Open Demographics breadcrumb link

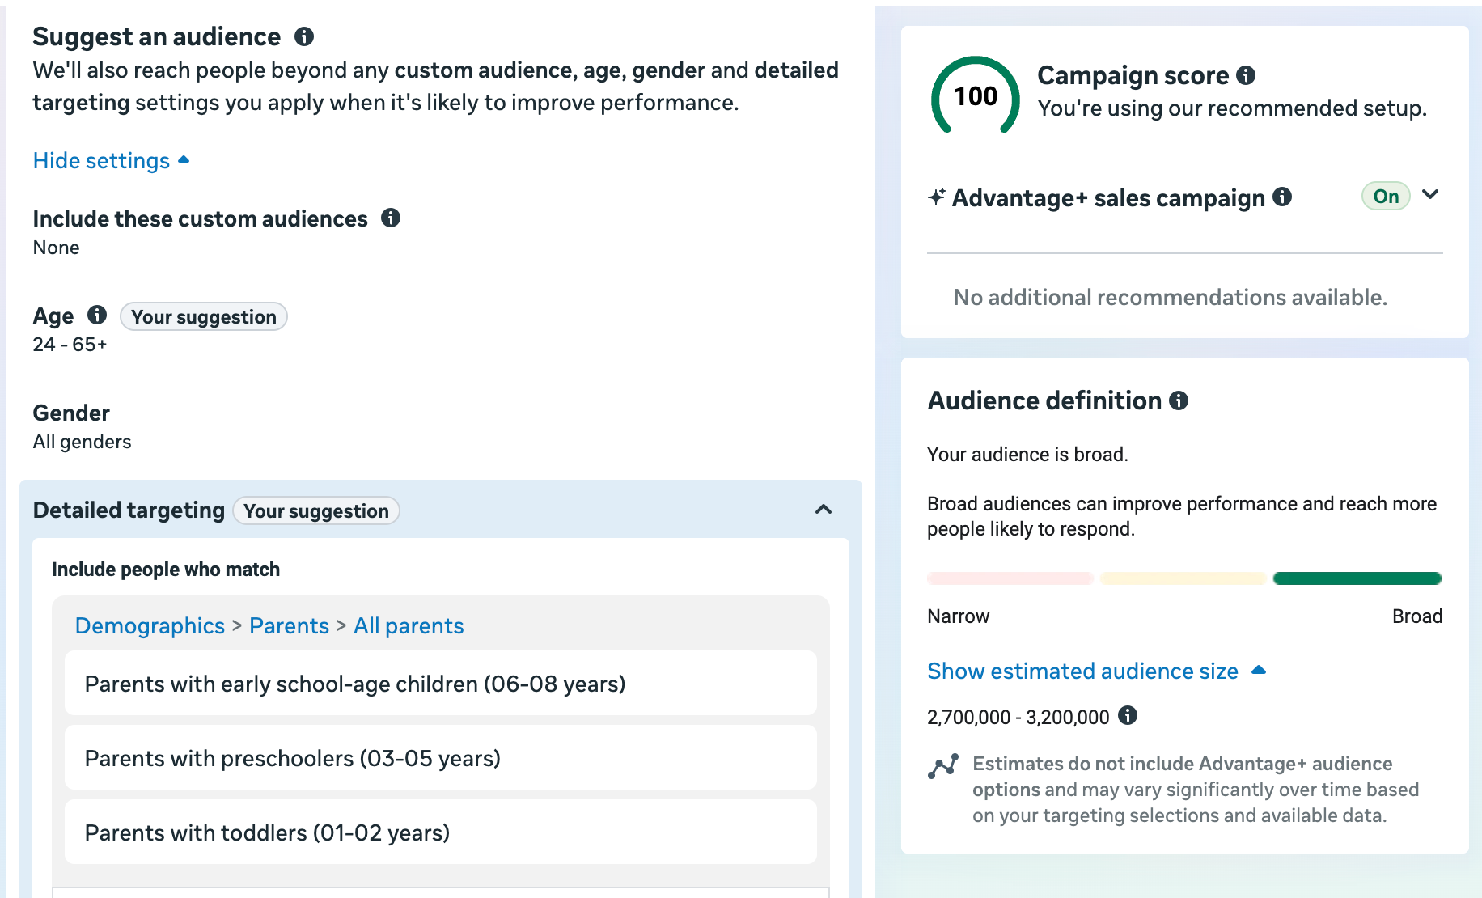[x=150, y=625]
